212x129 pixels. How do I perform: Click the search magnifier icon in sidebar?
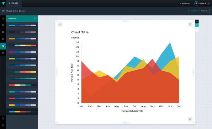(x=3, y=118)
